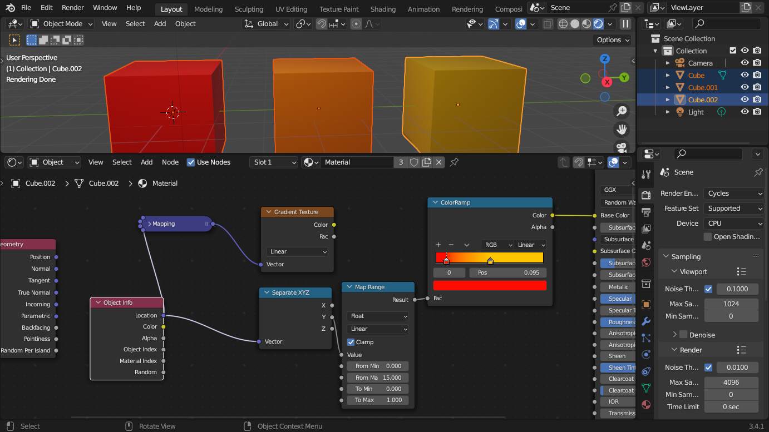This screenshot has width=769, height=432.
Task: Open the Device CPU dropdown
Action: pyautogui.click(x=735, y=224)
